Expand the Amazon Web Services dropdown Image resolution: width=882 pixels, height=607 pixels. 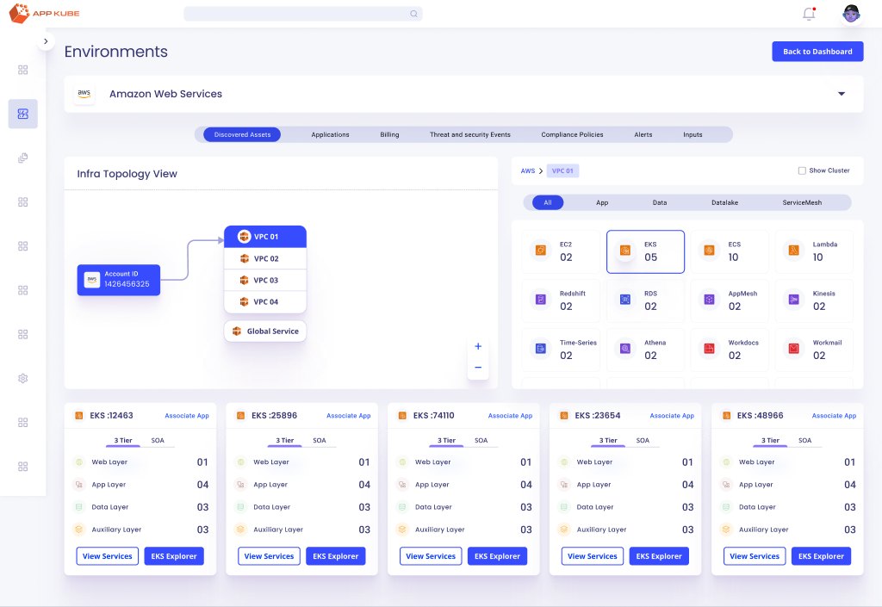pyautogui.click(x=842, y=94)
